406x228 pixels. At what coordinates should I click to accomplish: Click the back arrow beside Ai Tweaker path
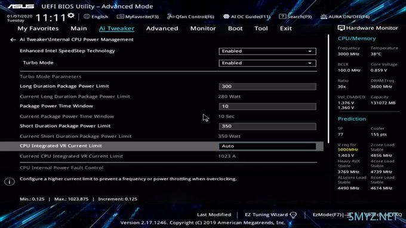coord(13,40)
